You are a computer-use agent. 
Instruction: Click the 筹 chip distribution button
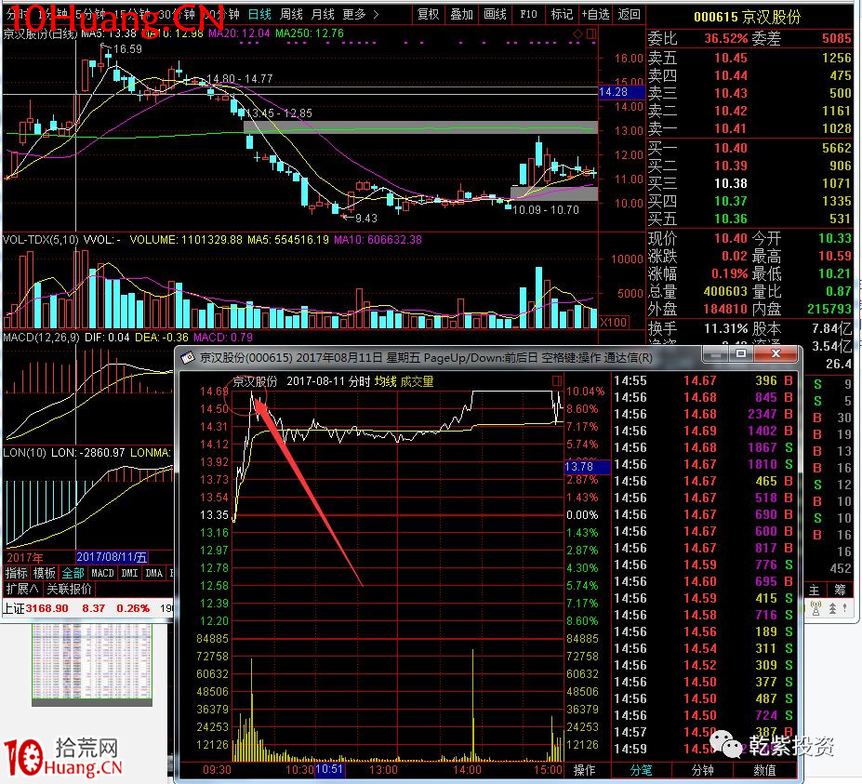[840, 590]
